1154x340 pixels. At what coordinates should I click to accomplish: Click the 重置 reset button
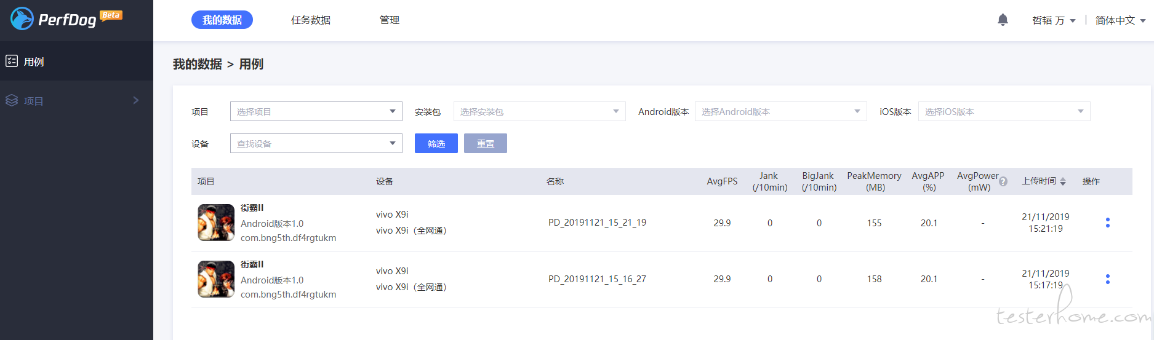point(485,143)
